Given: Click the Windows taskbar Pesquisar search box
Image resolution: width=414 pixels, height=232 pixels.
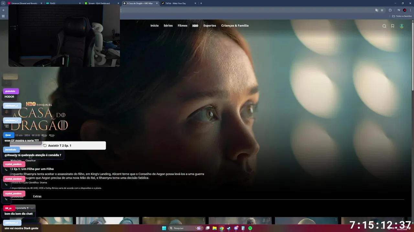Looking at the screenshot, I should 185,228.
